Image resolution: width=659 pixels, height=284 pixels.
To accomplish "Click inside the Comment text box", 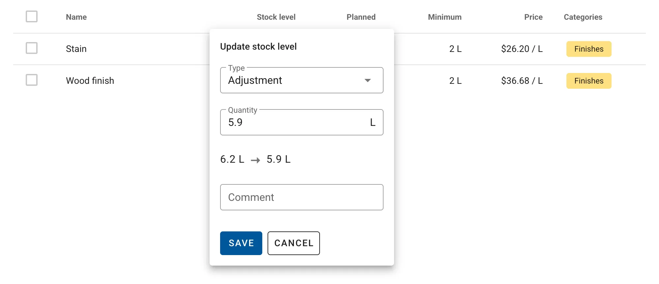I will (x=301, y=197).
